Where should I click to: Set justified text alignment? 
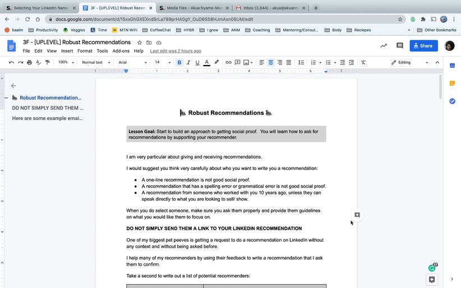click(289, 62)
